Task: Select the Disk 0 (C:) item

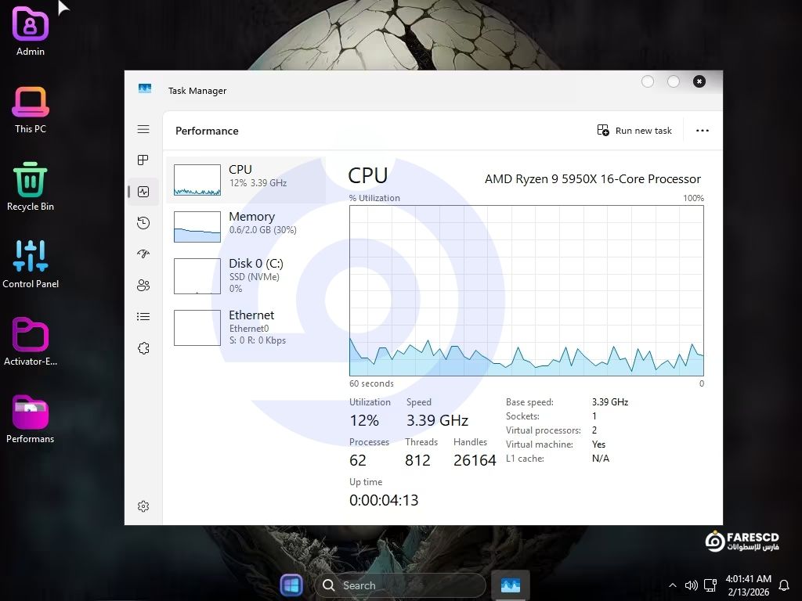Action: [245, 275]
